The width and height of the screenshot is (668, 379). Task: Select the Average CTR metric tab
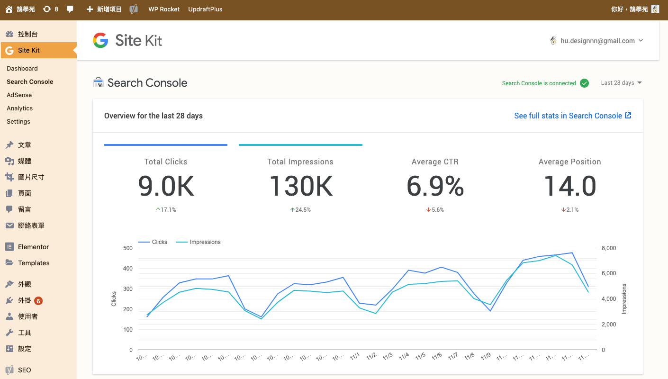click(x=435, y=179)
